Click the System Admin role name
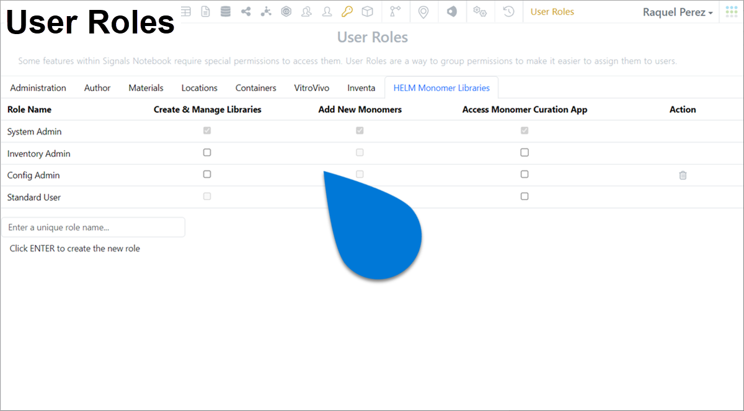 pyautogui.click(x=35, y=131)
